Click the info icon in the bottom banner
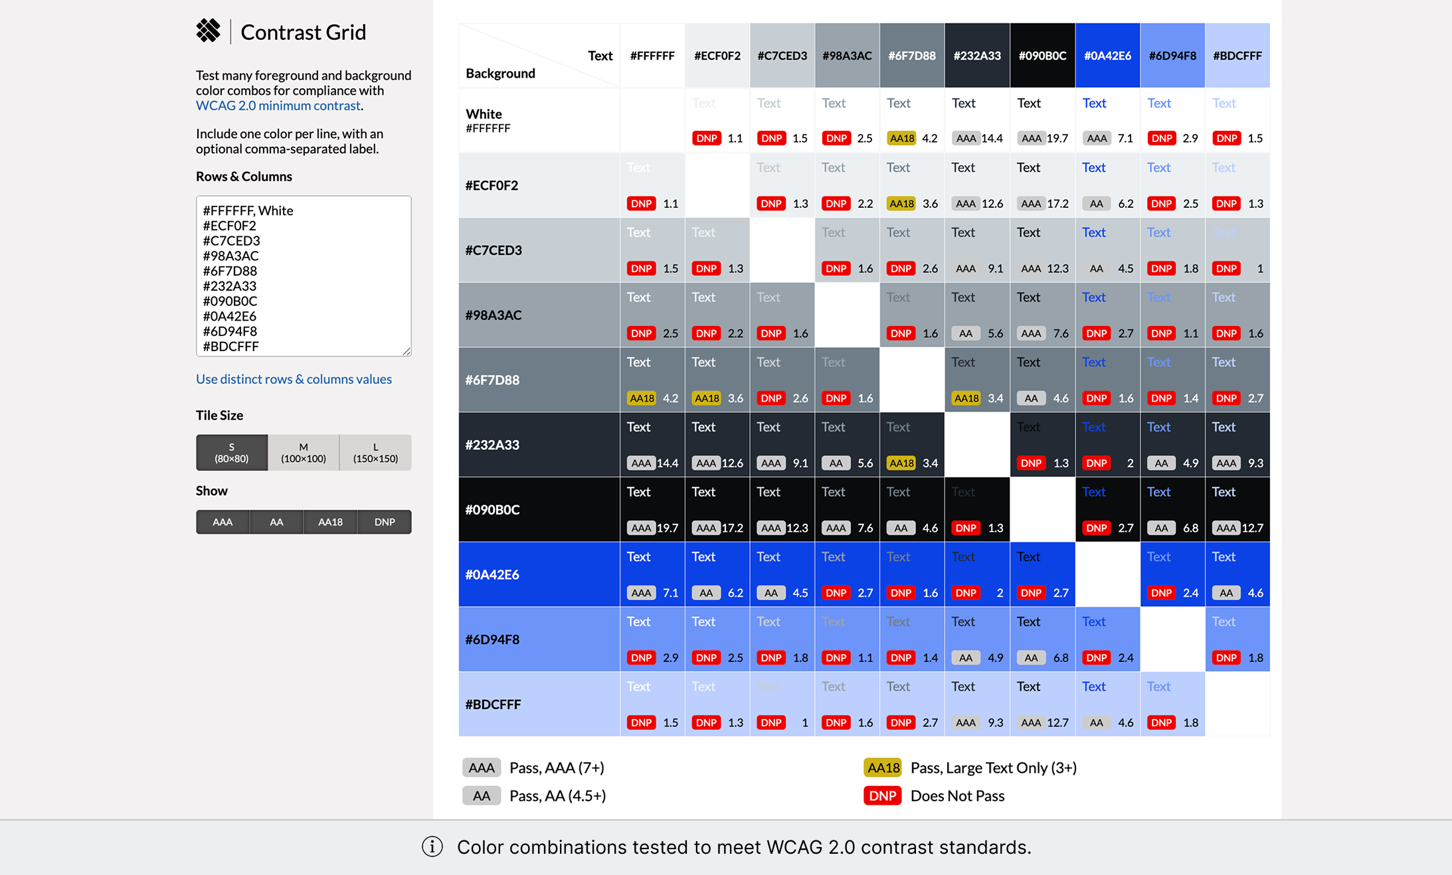The image size is (1452, 875). coord(432,847)
